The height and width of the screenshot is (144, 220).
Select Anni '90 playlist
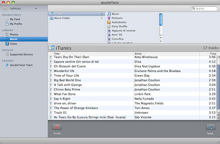click(117, 35)
